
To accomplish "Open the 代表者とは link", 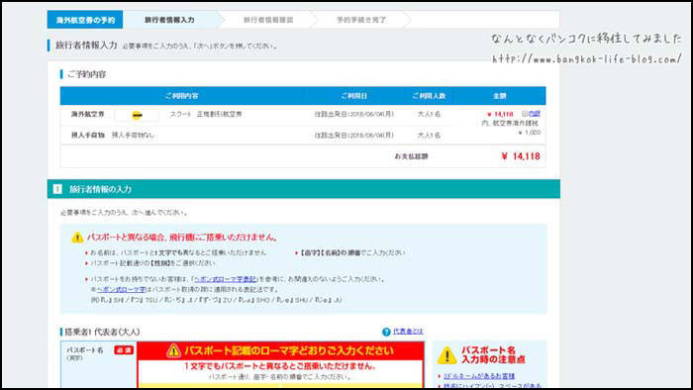I will (x=408, y=332).
